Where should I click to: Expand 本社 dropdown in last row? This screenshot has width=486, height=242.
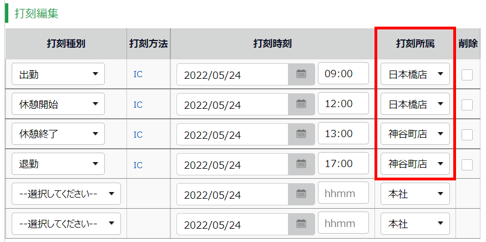pyautogui.click(x=415, y=224)
